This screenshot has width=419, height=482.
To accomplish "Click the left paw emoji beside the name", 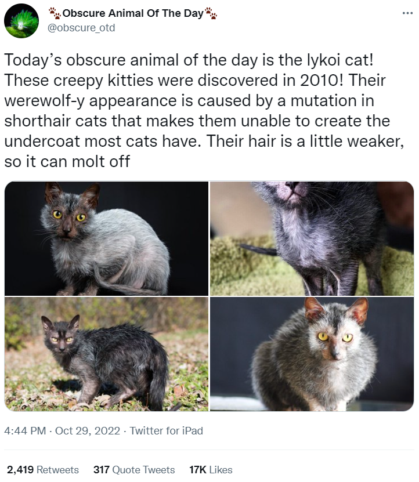I will [55, 13].
